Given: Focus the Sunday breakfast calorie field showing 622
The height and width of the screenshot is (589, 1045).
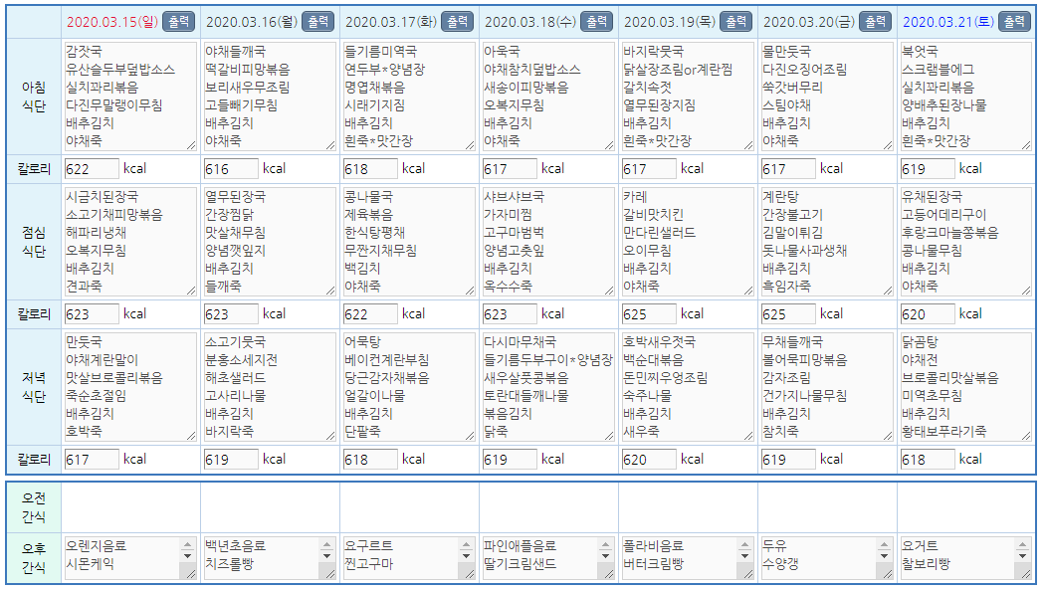Looking at the screenshot, I should pyautogui.click(x=91, y=169).
